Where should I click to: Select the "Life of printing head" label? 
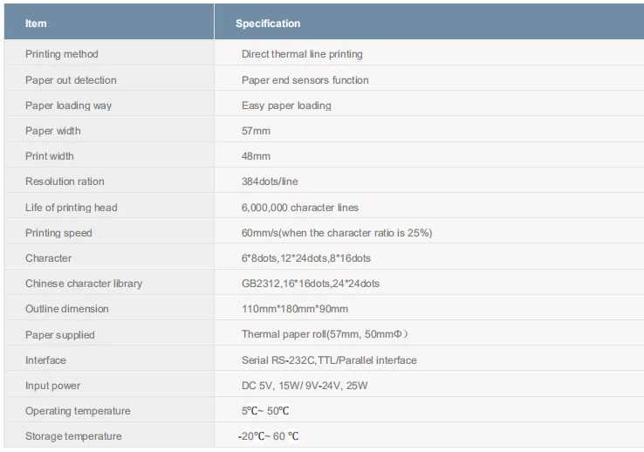71,208
